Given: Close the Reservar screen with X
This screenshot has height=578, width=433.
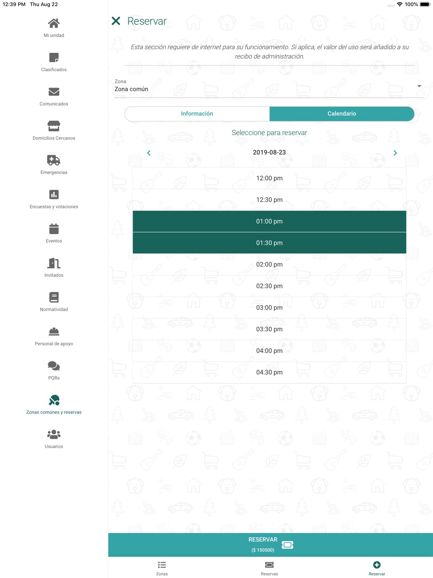Looking at the screenshot, I should point(116,21).
